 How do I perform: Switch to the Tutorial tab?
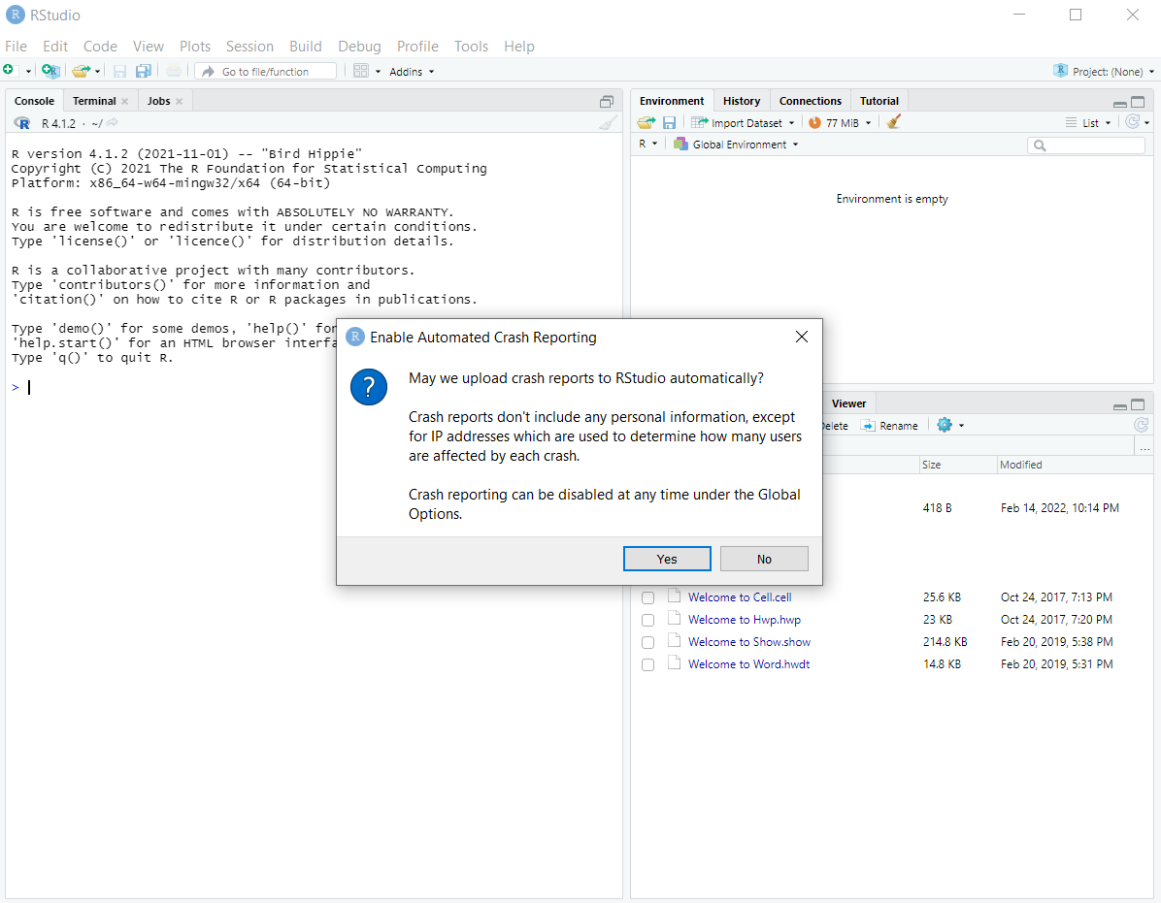click(879, 101)
